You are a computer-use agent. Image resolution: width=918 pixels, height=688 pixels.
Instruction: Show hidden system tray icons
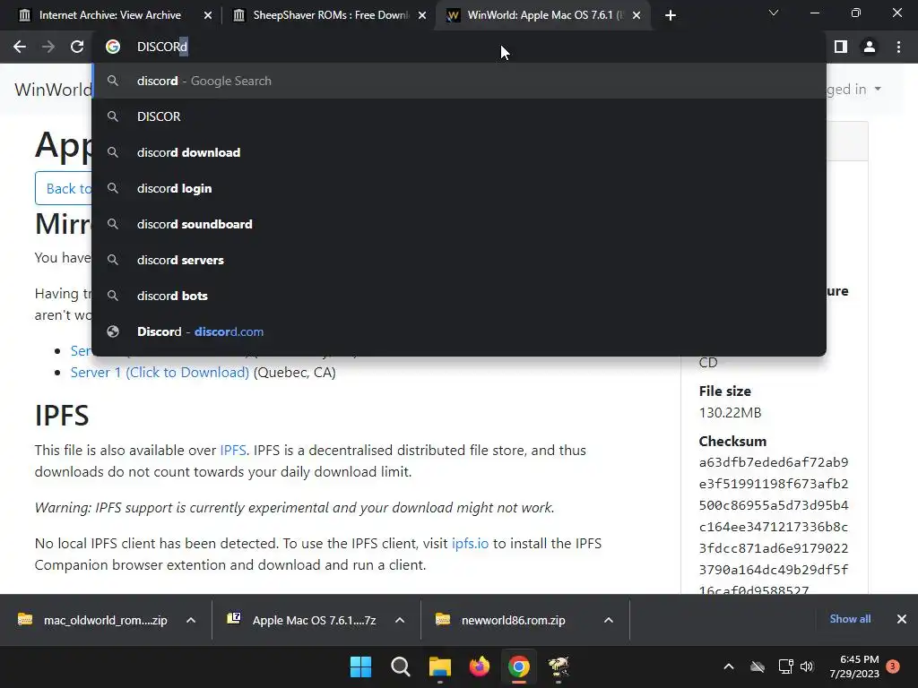729,666
